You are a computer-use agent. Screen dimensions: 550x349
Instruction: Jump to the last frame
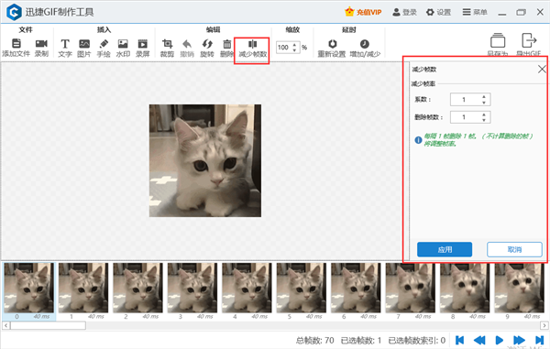point(539,340)
